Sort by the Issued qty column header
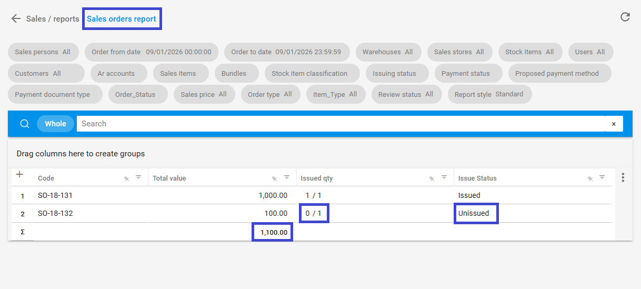 (x=317, y=178)
